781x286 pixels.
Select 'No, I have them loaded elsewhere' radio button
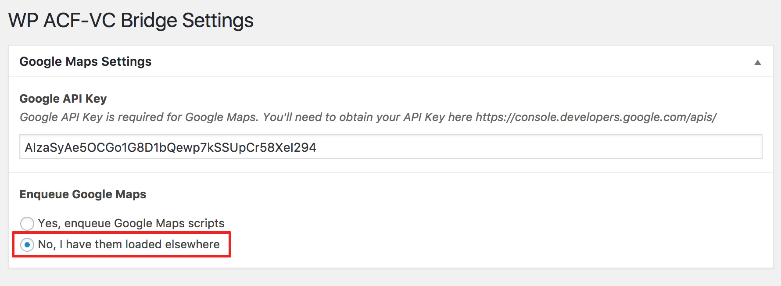[x=27, y=245]
